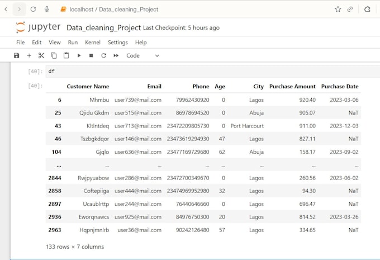
Task: Click the Jupyter logo
Action: (x=38, y=27)
